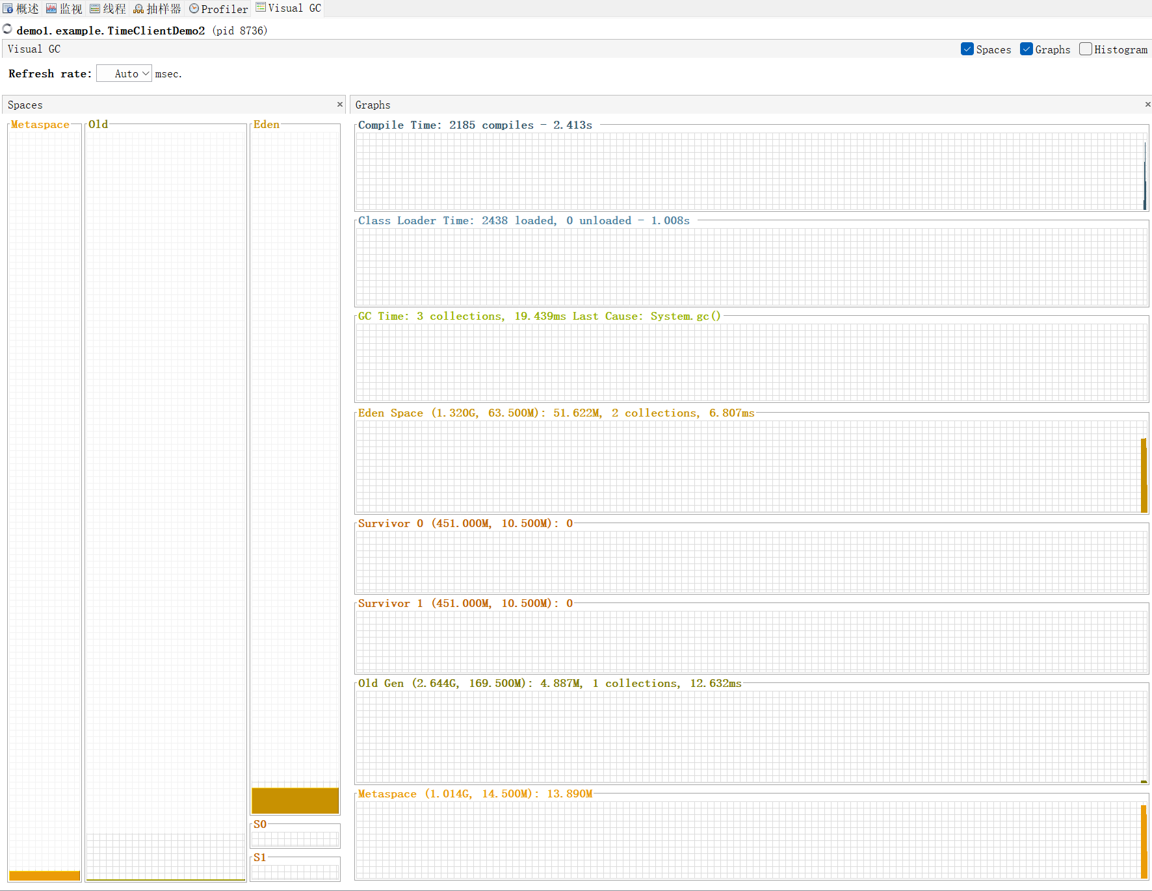
Task: Click the Eden filled usage bar
Action: click(295, 801)
